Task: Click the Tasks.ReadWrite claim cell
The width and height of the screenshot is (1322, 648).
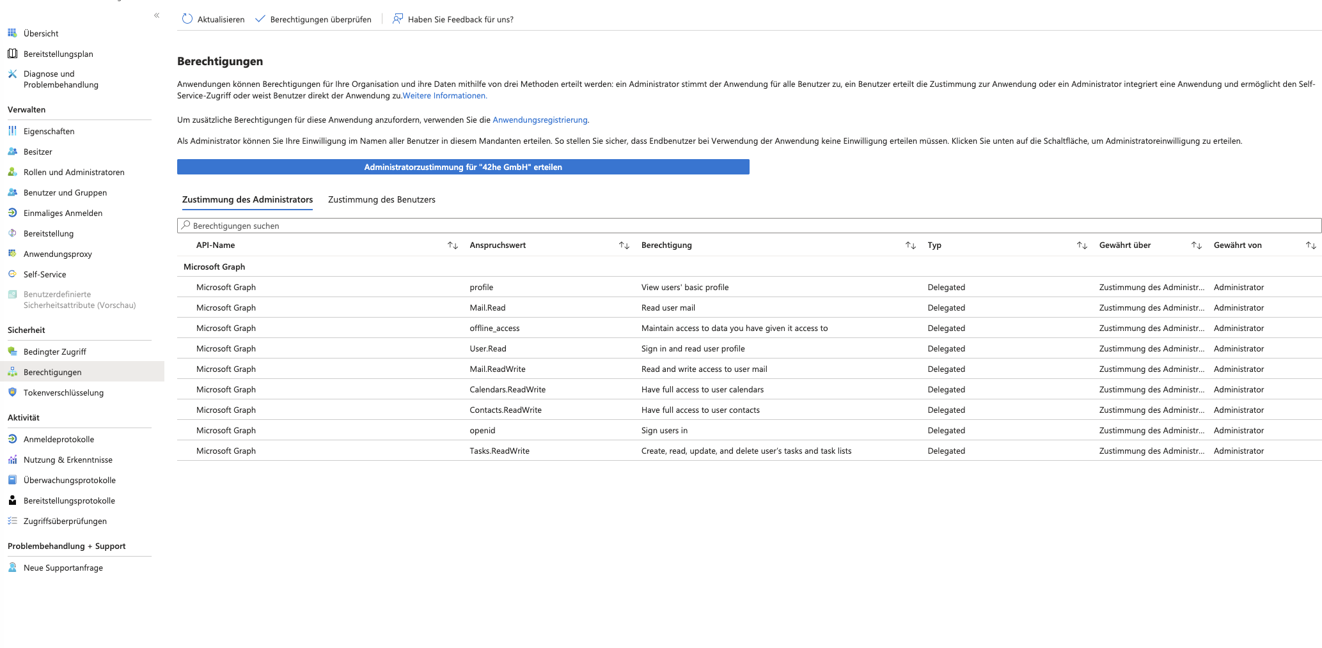Action: tap(500, 451)
